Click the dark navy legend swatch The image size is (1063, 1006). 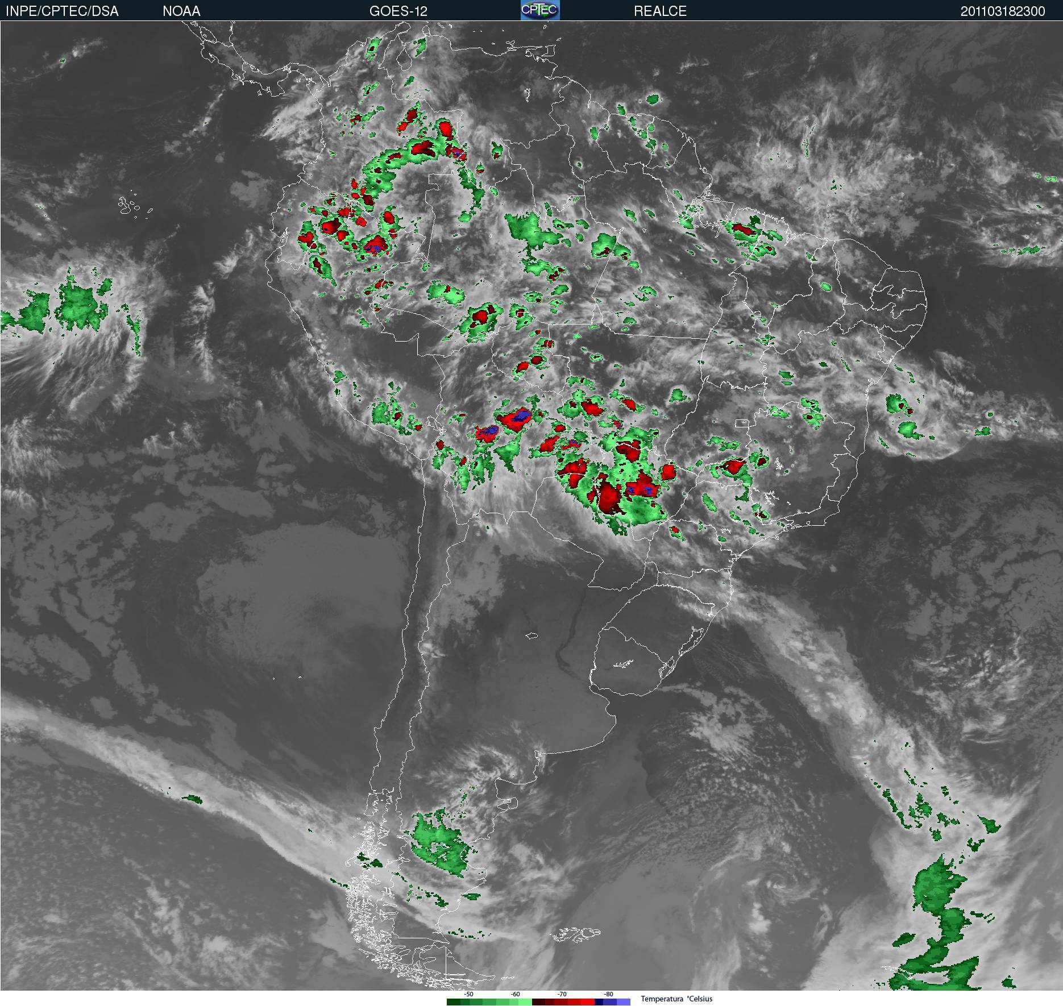pos(599,1002)
